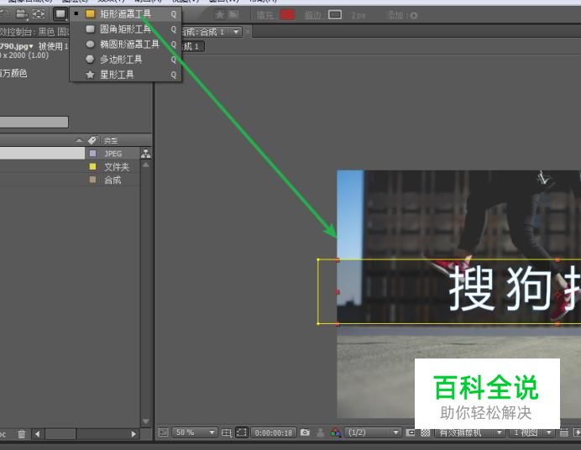
Task: Click the label tag column header icon
Action: [92, 140]
